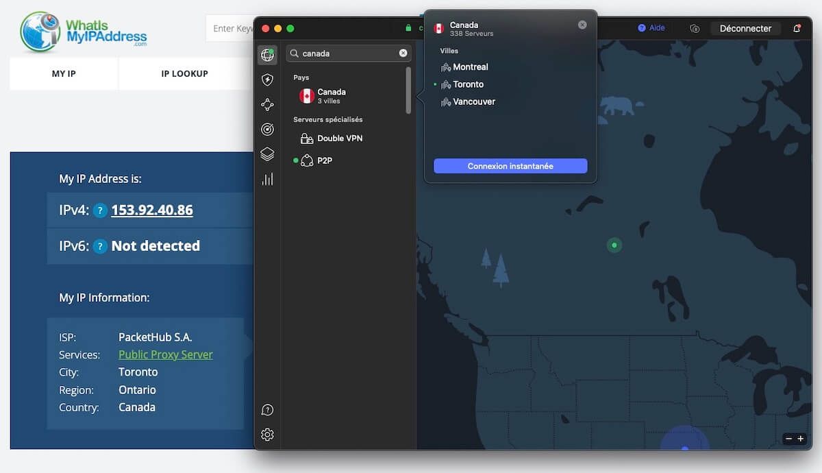The height and width of the screenshot is (473, 822).
Task: Open the settings gear icon
Action: [267, 435]
